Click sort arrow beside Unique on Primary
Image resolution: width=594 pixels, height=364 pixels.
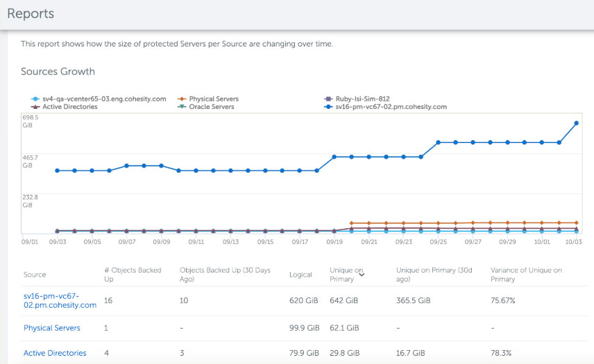pos(362,275)
